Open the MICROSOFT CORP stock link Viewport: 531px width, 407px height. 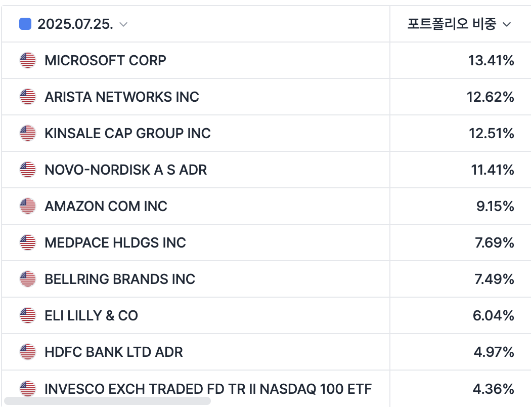pyautogui.click(x=105, y=60)
